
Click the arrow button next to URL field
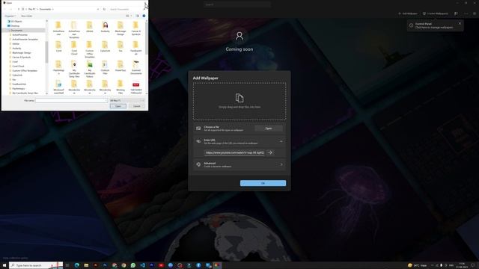[269, 152]
